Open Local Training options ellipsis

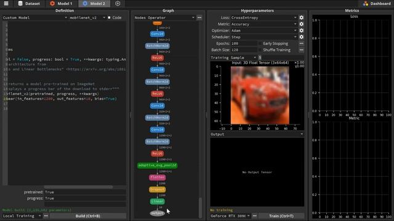[x=46, y=216]
